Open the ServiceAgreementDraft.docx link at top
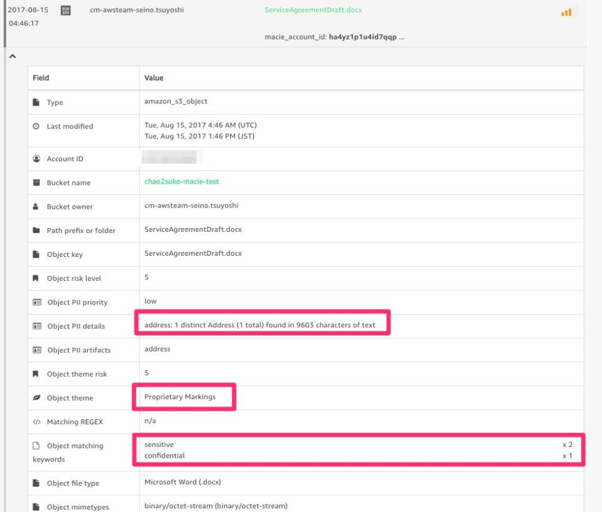Image resolution: width=602 pixels, height=512 pixels. [x=313, y=10]
